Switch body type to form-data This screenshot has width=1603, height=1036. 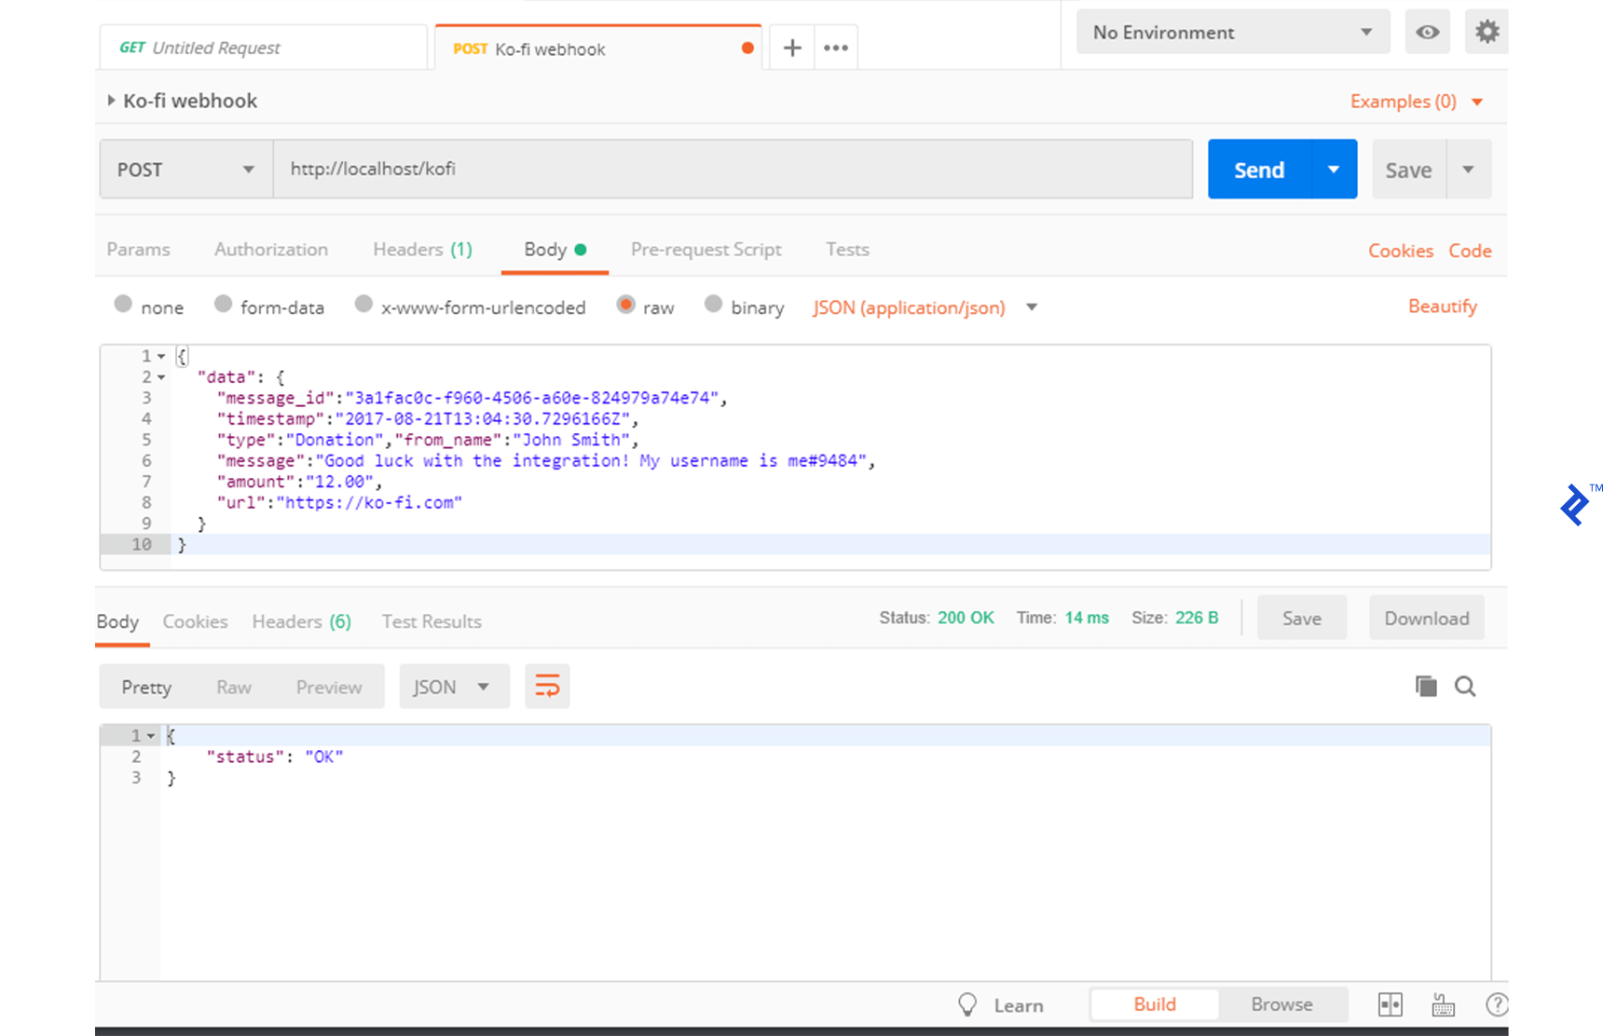(x=223, y=305)
